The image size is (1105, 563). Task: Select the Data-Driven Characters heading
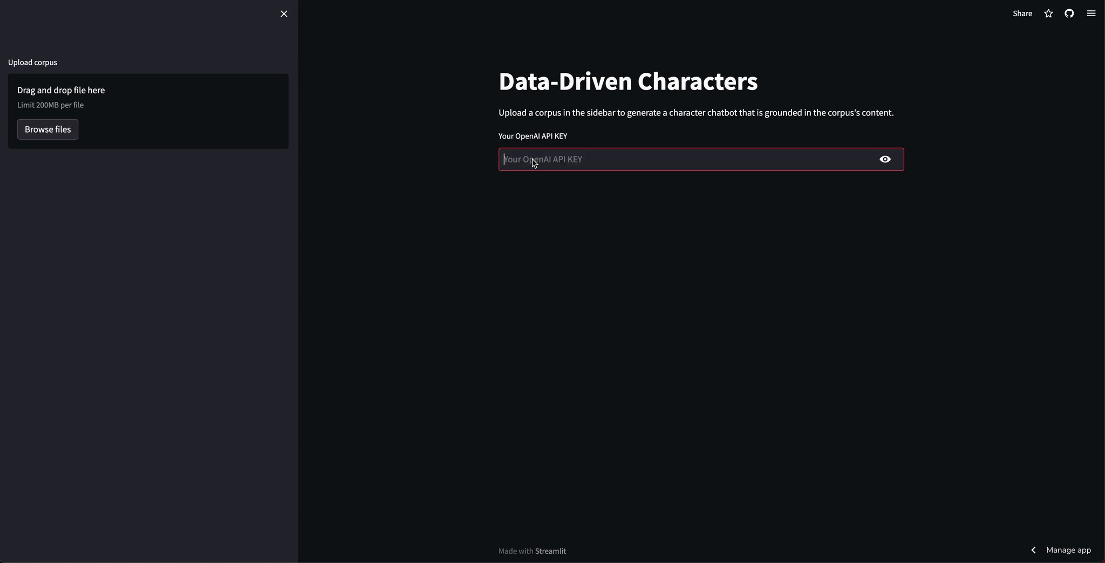[x=628, y=81]
